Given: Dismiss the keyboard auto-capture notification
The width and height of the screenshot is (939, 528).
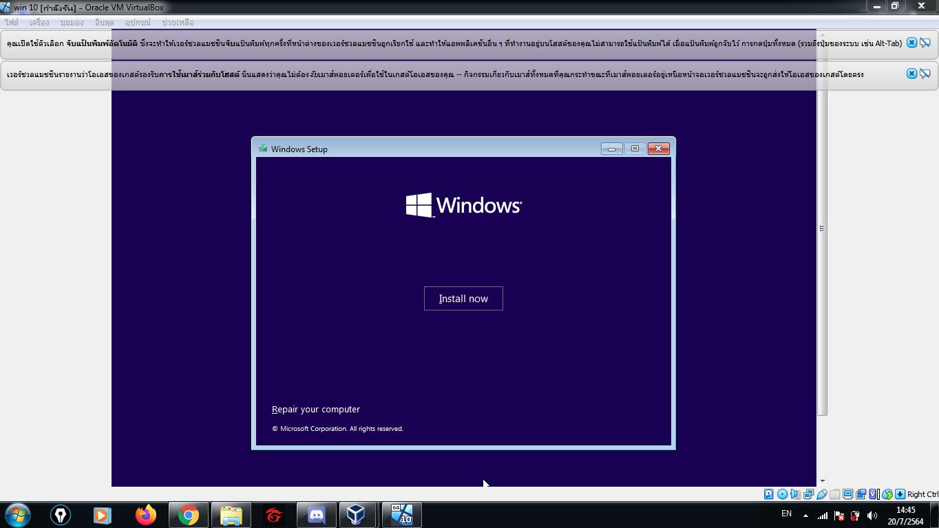Looking at the screenshot, I should (911, 43).
